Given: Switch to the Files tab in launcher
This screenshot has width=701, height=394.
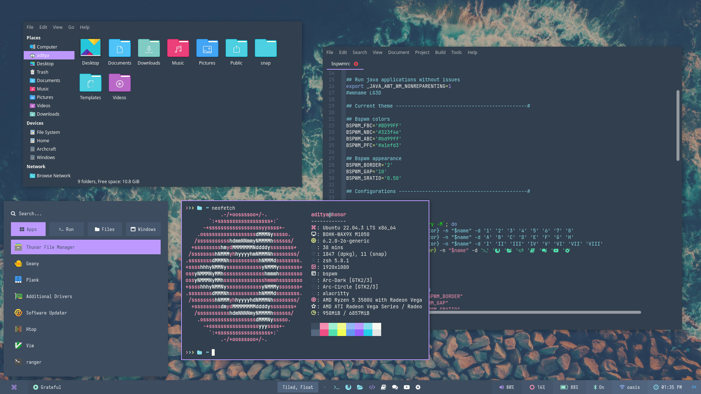Looking at the screenshot, I should pos(105,229).
